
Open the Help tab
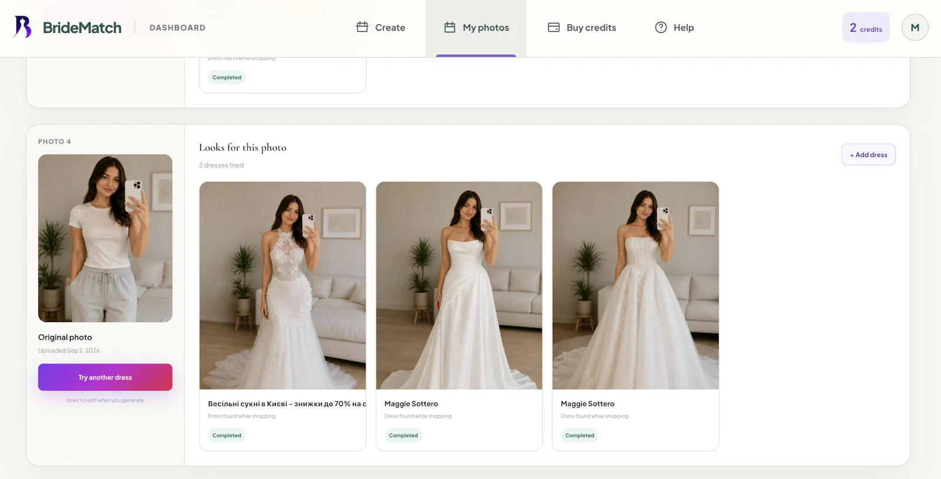(x=675, y=28)
